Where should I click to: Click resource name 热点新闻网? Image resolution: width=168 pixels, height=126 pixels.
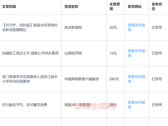73,27
